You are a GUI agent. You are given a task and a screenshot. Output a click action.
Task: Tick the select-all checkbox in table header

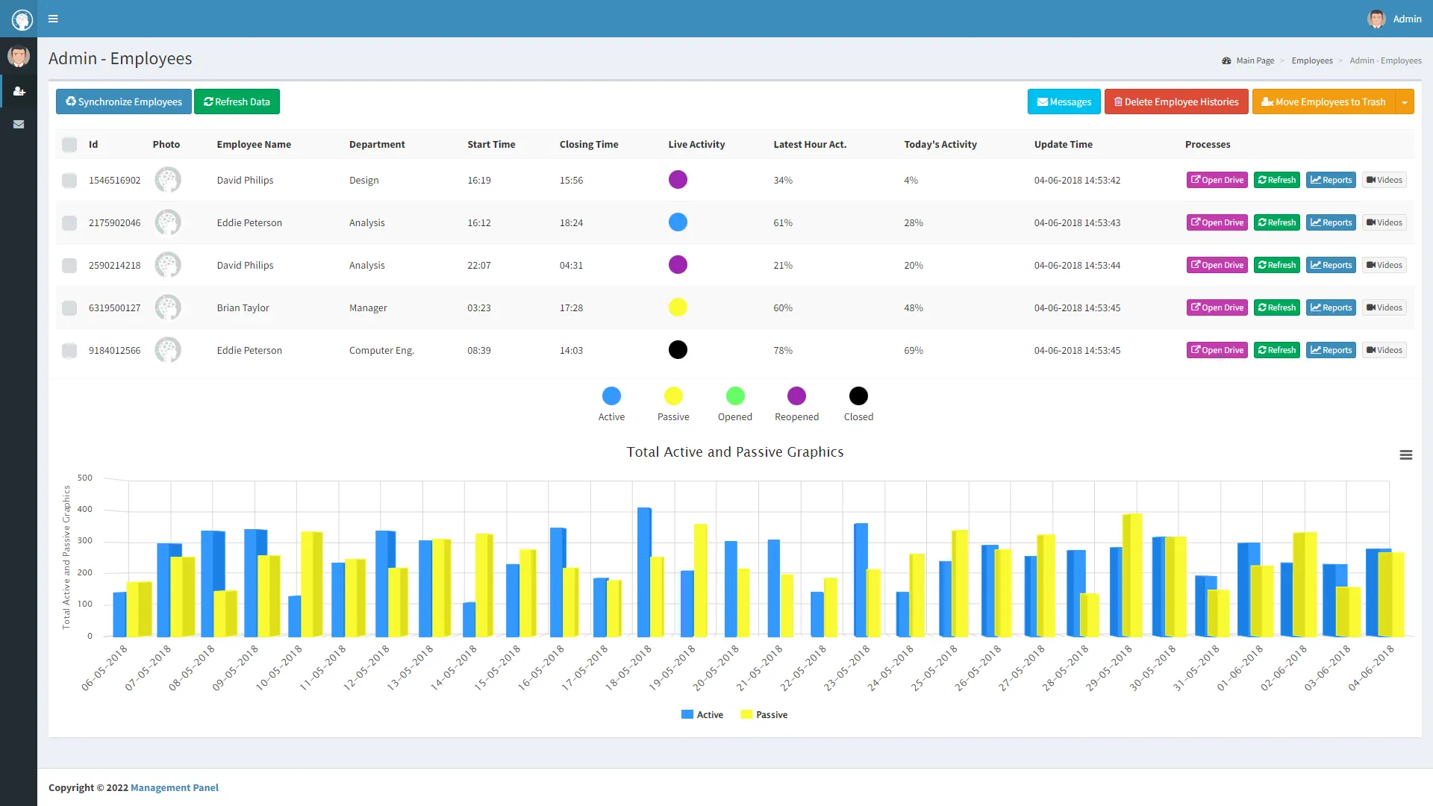tap(69, 145)
